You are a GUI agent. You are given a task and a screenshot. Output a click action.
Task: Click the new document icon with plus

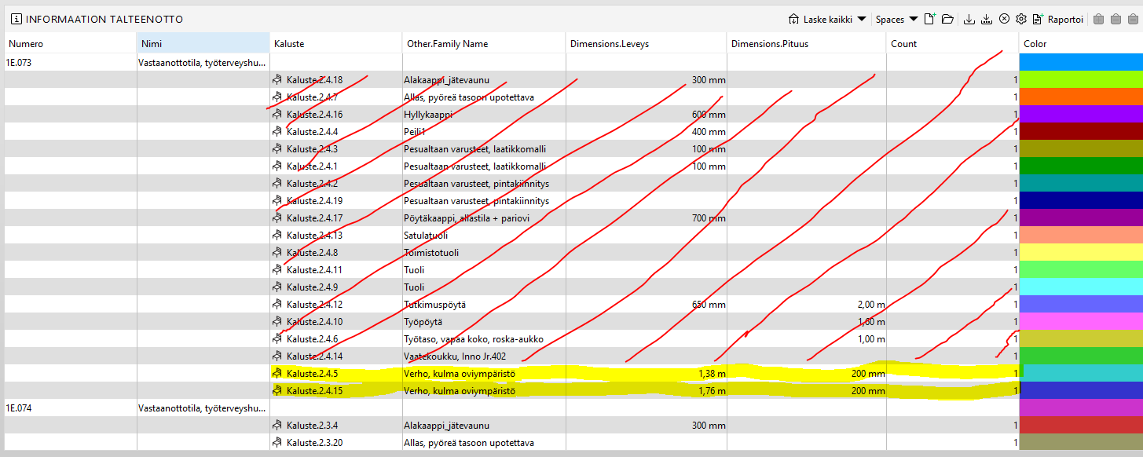[930, 19]
